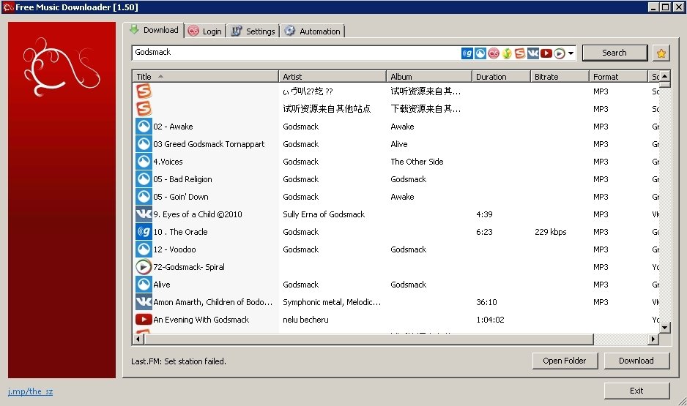This screenshot has width=687, height=406.
Task: Click the Download button at bottom right
Action: (636, 361)
